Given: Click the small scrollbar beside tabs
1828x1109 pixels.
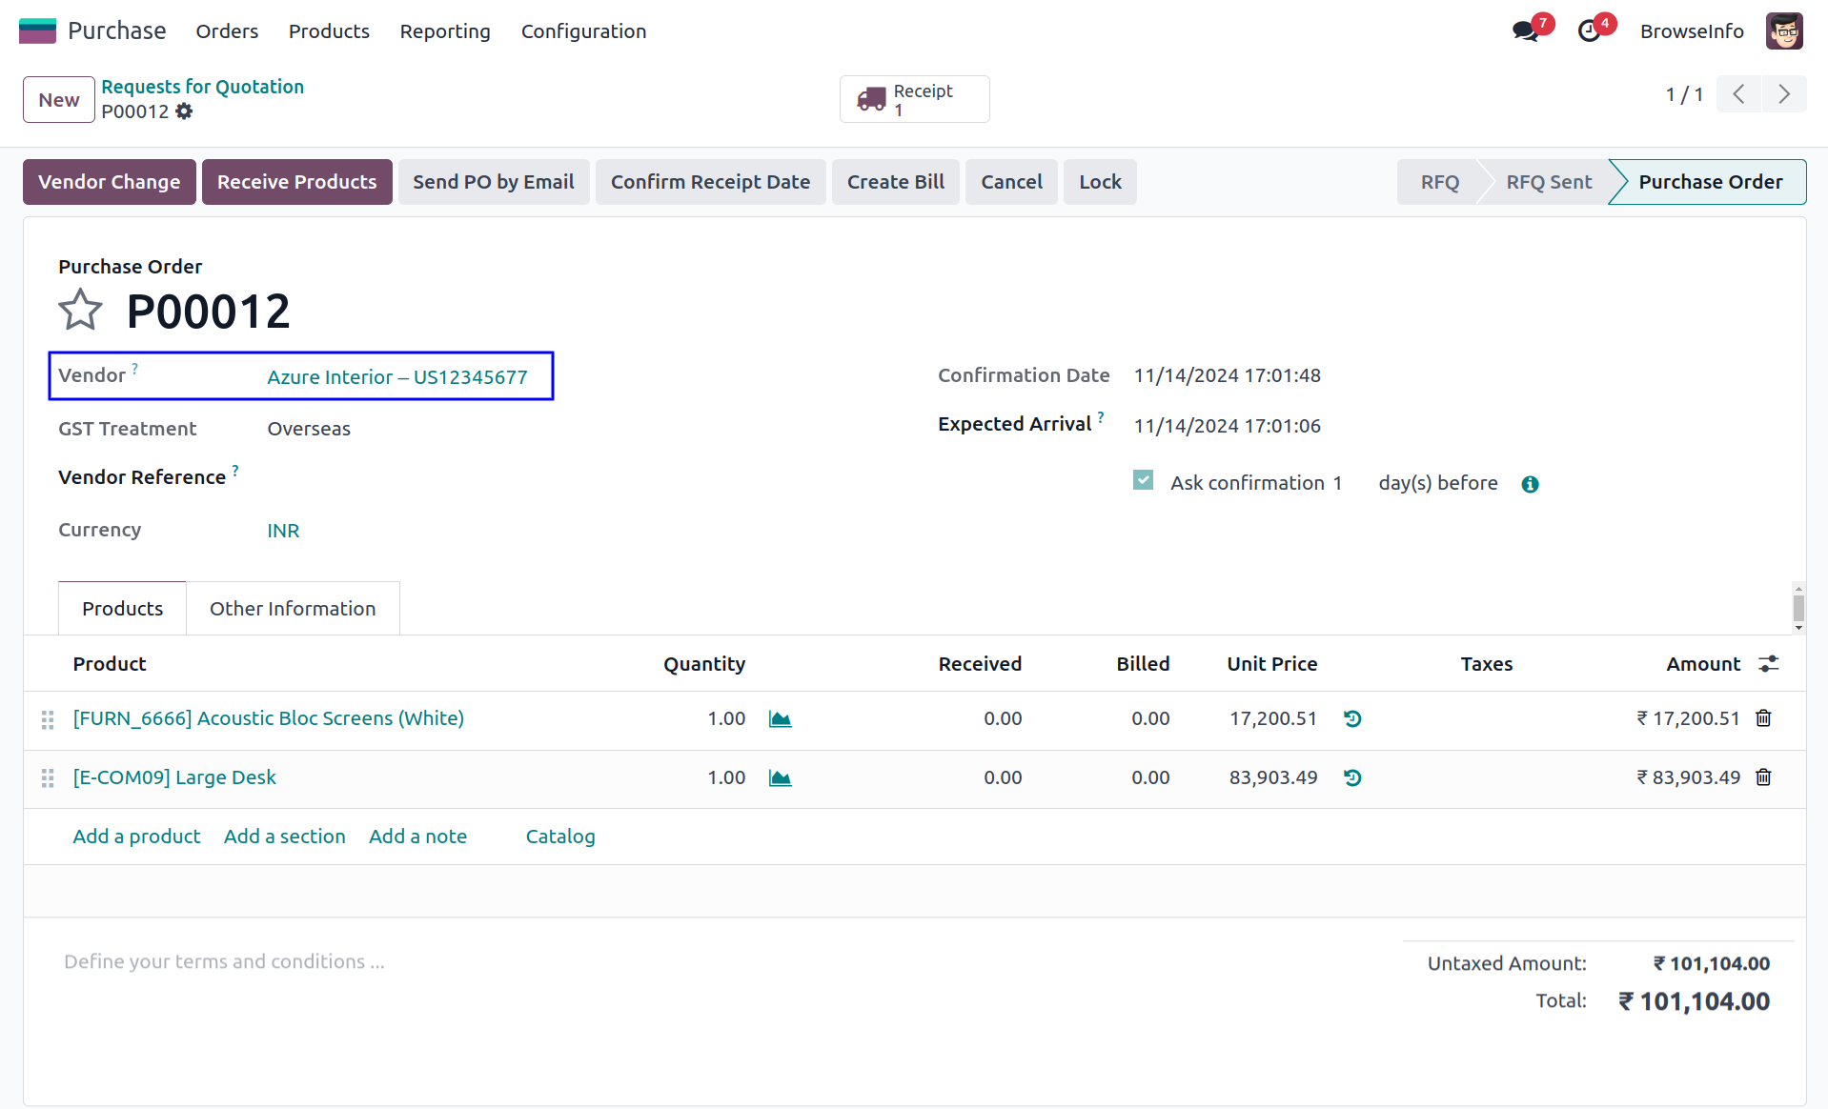Looking at the screenshot, I should [1798, 608].
